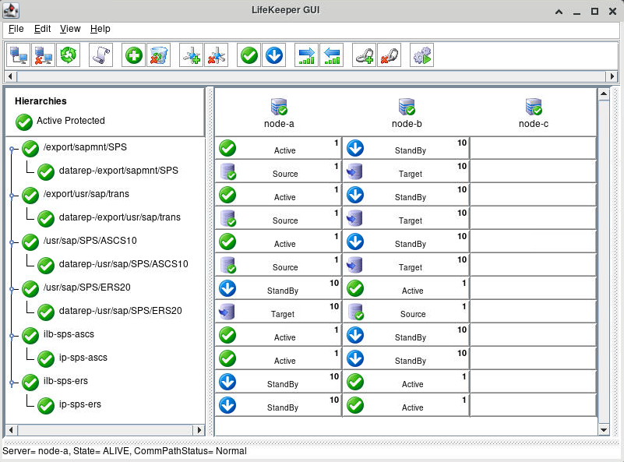This screenshot has width=624, height=462.
Task: Click the In Service green check toolbar icon
Action: click(x=249, y=55)
